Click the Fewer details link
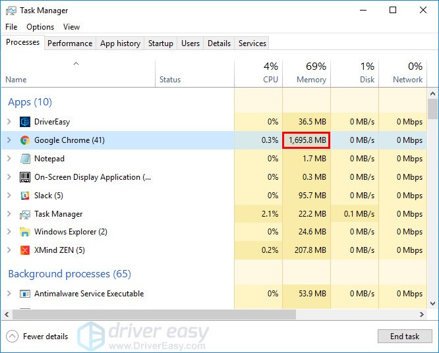439x353 pixels. 45,337
